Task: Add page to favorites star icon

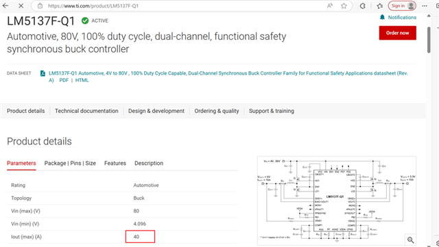Action: point(344,5)
